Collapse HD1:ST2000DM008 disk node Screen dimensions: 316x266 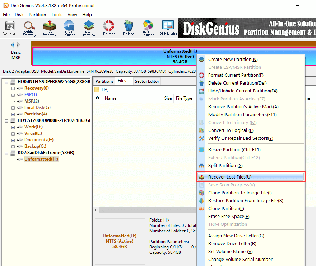pos(7,120)
